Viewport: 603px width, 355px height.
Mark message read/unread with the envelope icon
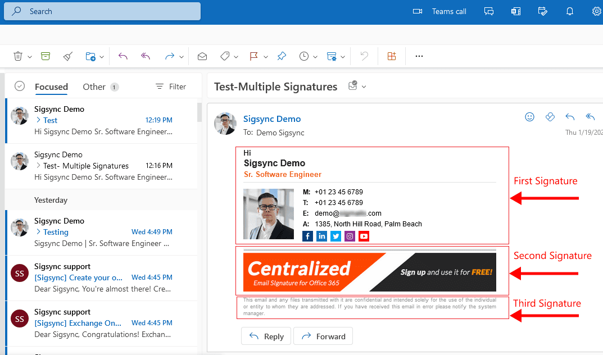click(x=202, y=56)
